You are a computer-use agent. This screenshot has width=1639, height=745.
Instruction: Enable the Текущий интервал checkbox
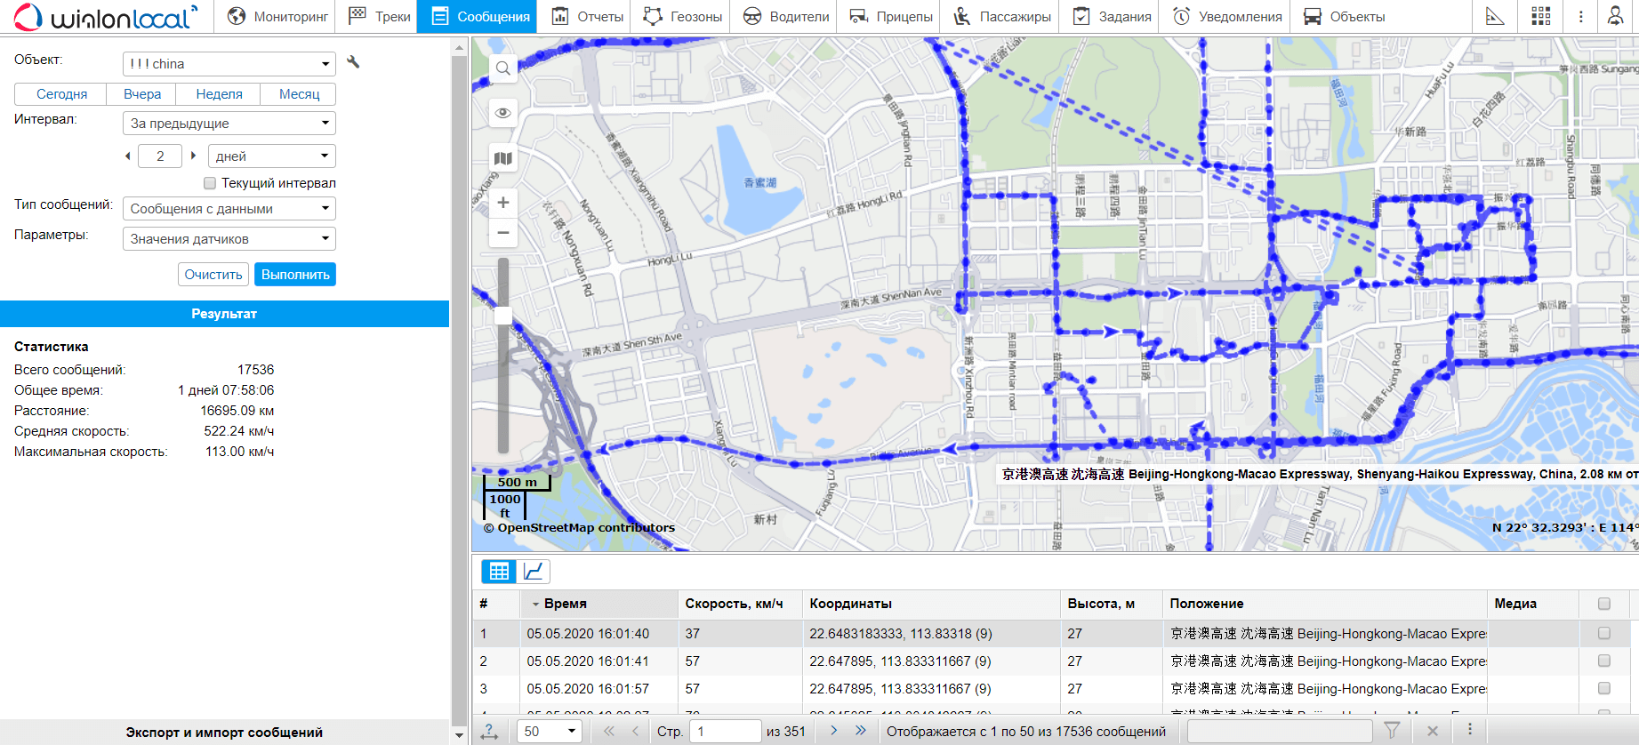tap(210, 183)
